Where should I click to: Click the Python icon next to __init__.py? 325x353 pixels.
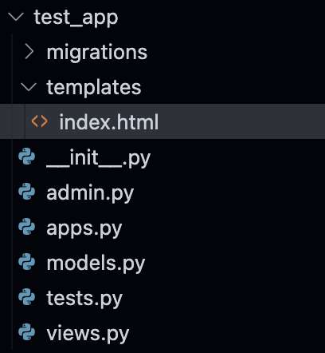pos(27,157)
